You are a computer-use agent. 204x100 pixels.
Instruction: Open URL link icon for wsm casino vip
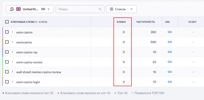pyautogui.click(x=170, y=52)
